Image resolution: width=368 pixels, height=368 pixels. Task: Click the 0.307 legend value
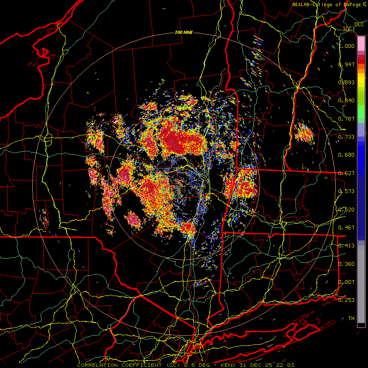(x=346, y=282)
